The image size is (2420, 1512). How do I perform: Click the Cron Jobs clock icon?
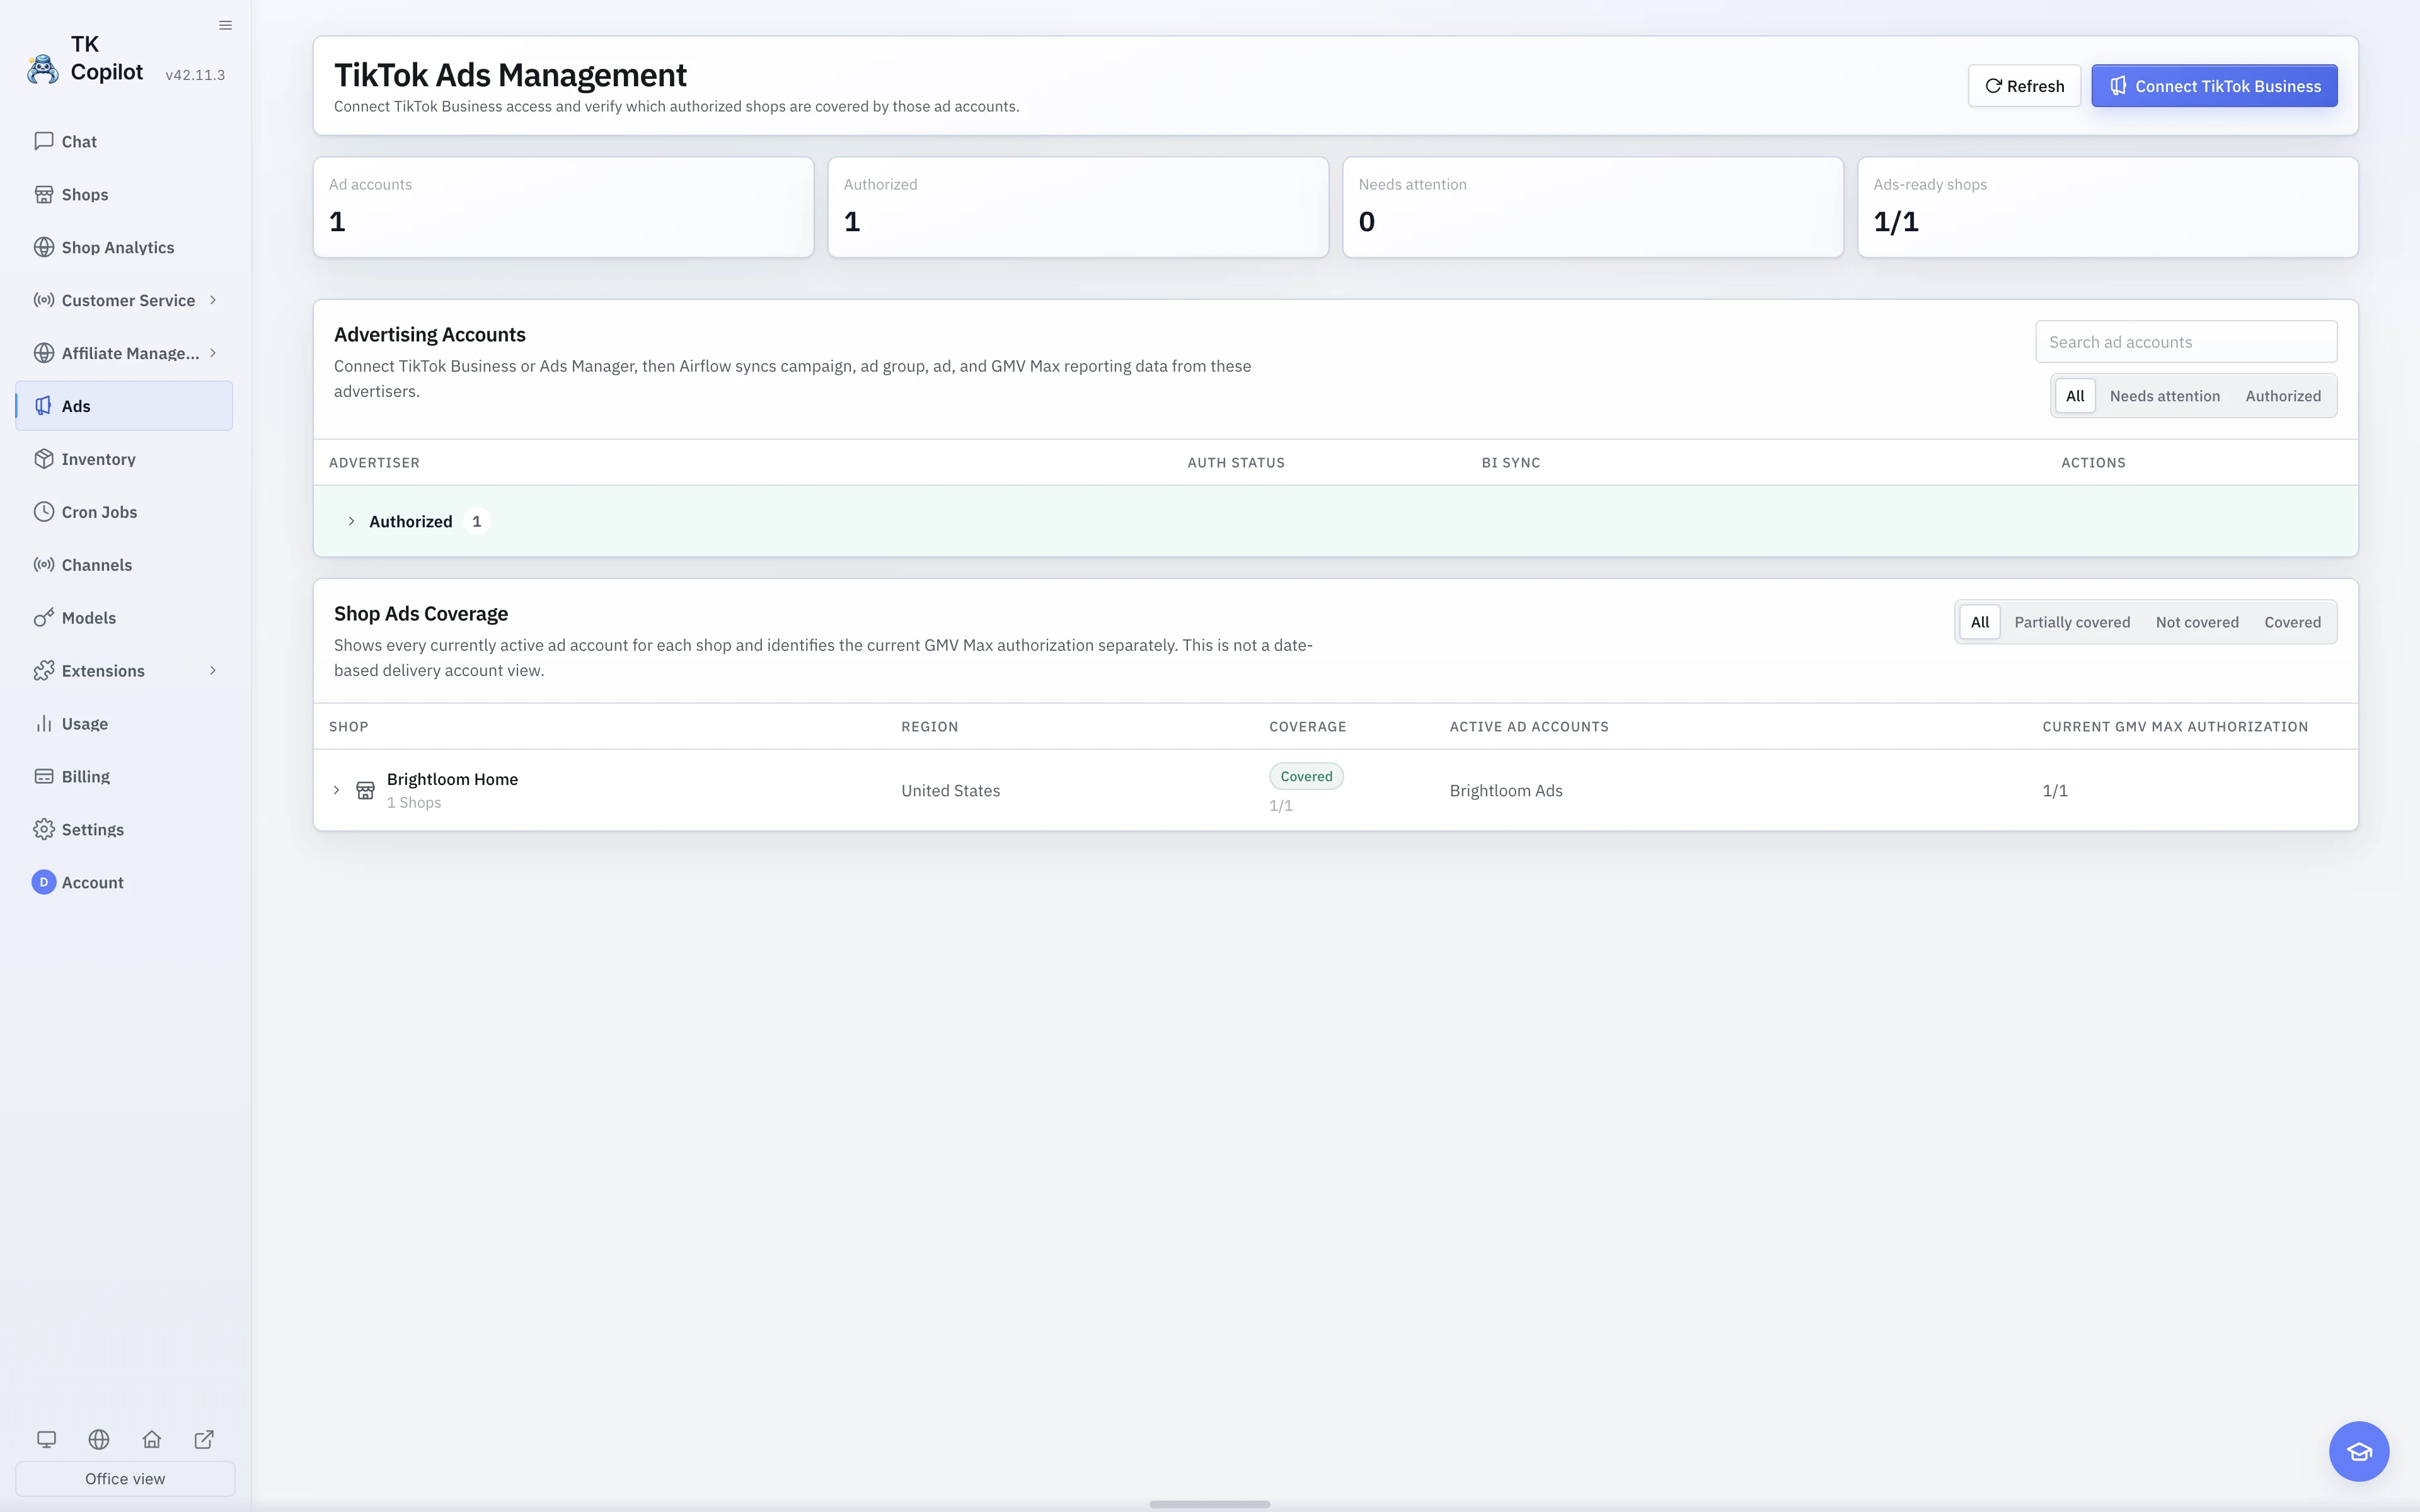pos(44,512)
